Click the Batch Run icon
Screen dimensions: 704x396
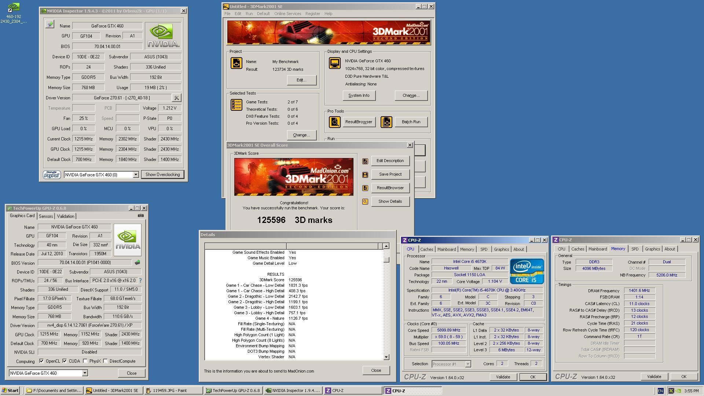[x=386, y=122]
